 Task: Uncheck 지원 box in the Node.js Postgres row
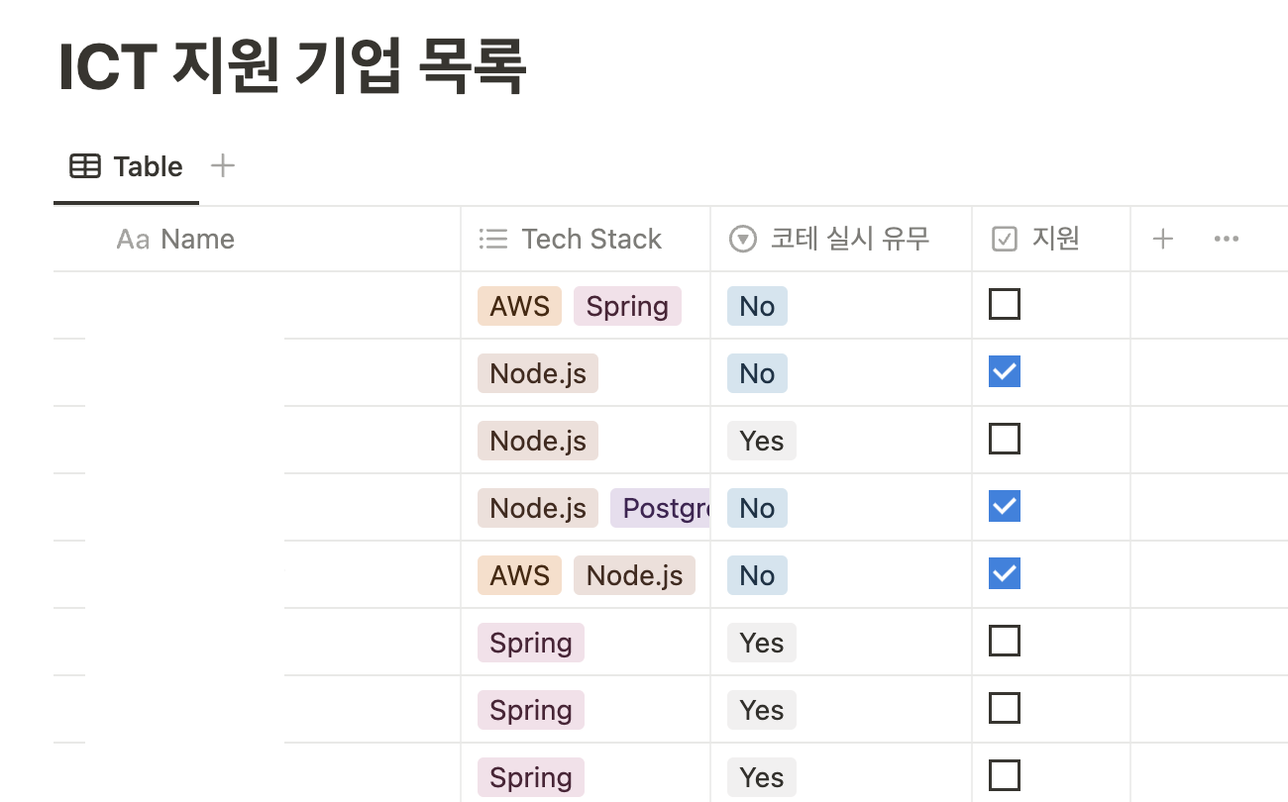click(x=1005, y=506)
